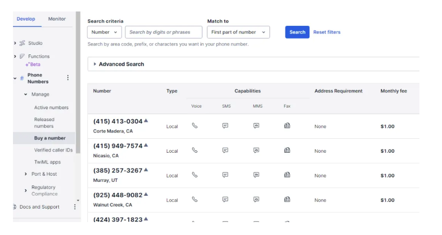The image size is (442, 235).
Task: Open the Number search criteria dropdown
Action: point(104,32)
